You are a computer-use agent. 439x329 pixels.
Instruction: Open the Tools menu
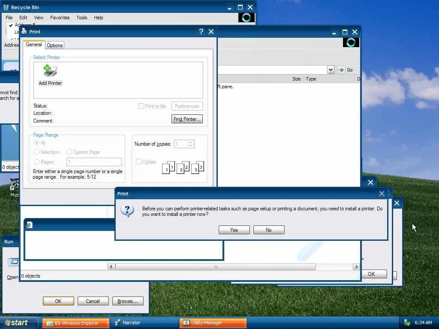click(82, 18)
